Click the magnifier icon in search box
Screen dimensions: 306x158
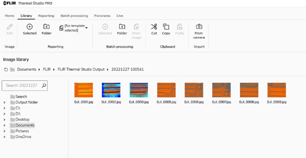(x=44, y=85)
